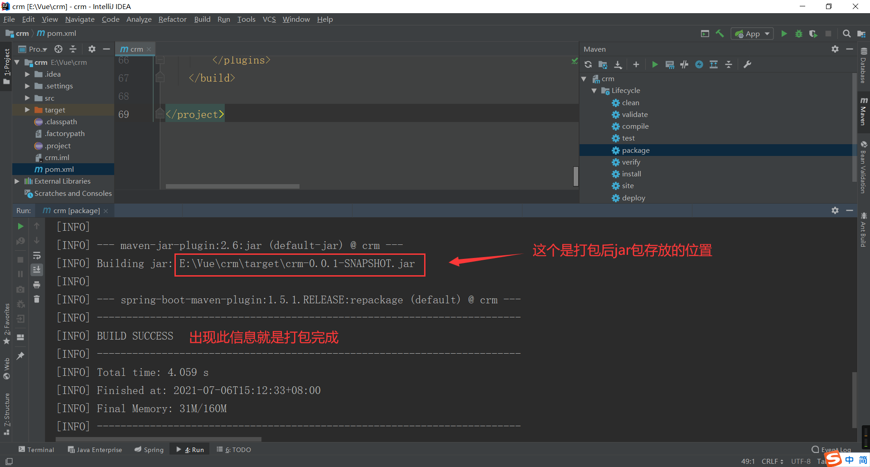Open the Build menu
The height and width of the screenshot is (467, 870).
point(202,19)
